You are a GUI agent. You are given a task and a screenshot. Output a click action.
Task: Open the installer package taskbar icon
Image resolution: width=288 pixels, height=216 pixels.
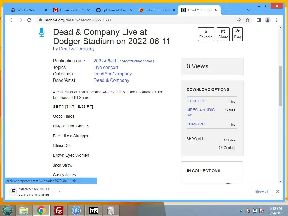click(x=111, y=210)
